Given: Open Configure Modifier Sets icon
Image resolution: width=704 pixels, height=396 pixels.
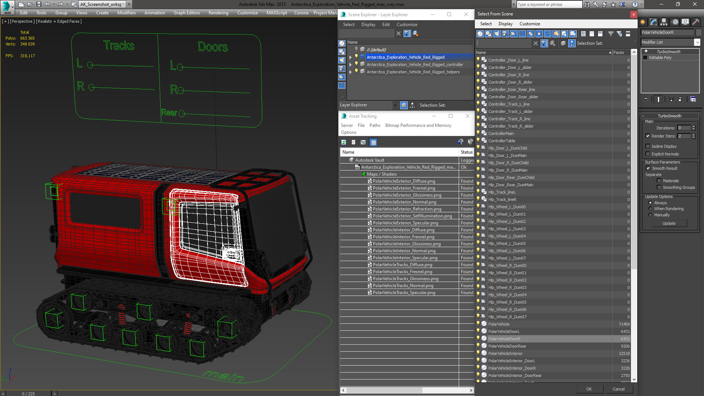Looking at the screenshot, I should pos(693,99).
